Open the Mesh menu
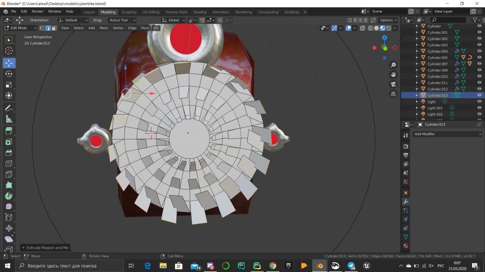The height and width of the screenshot is (272, 485). click(x=103, y=28)
